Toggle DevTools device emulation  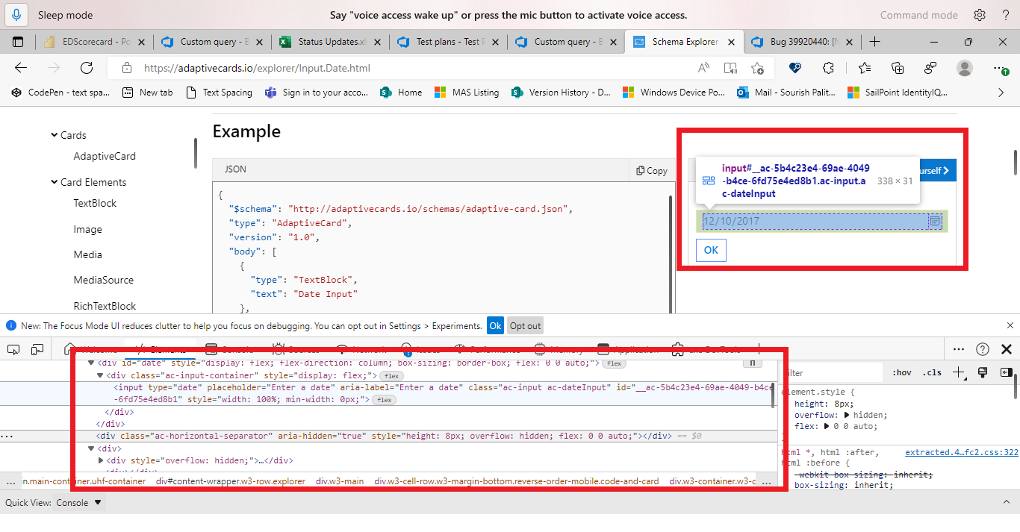(x=37, y=349)
